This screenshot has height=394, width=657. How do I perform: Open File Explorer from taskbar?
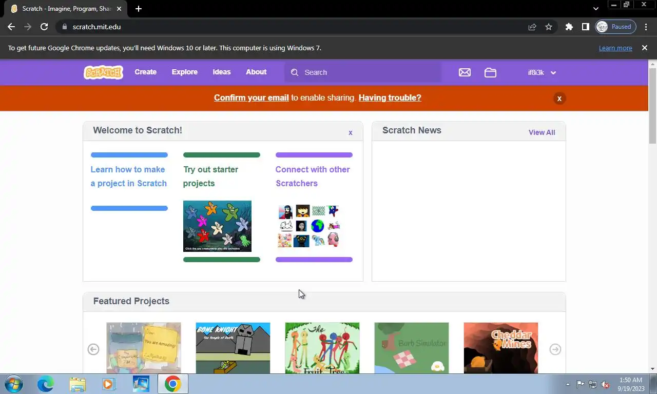point(78,384)
